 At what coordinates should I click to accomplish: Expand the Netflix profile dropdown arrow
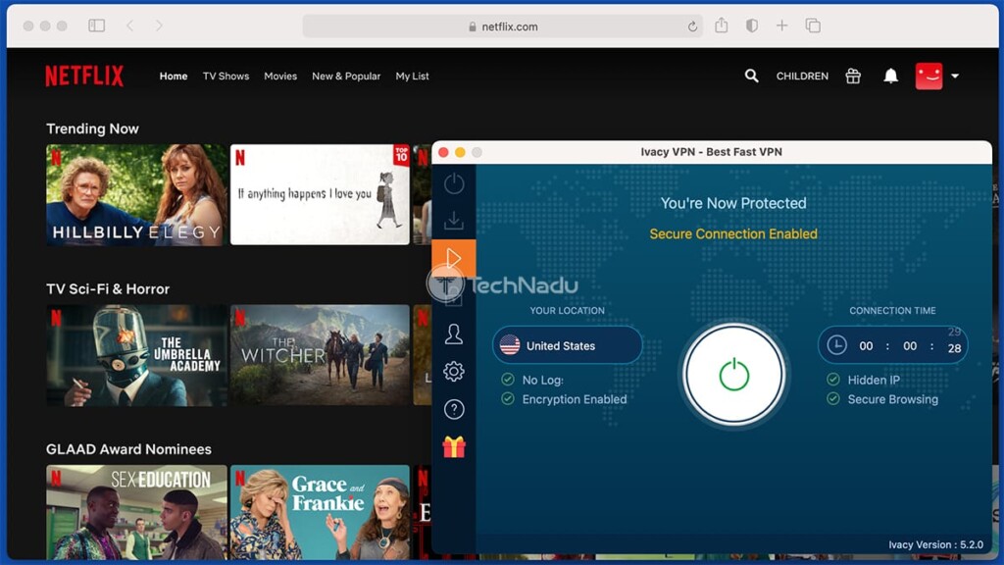(x=955, y=77)
